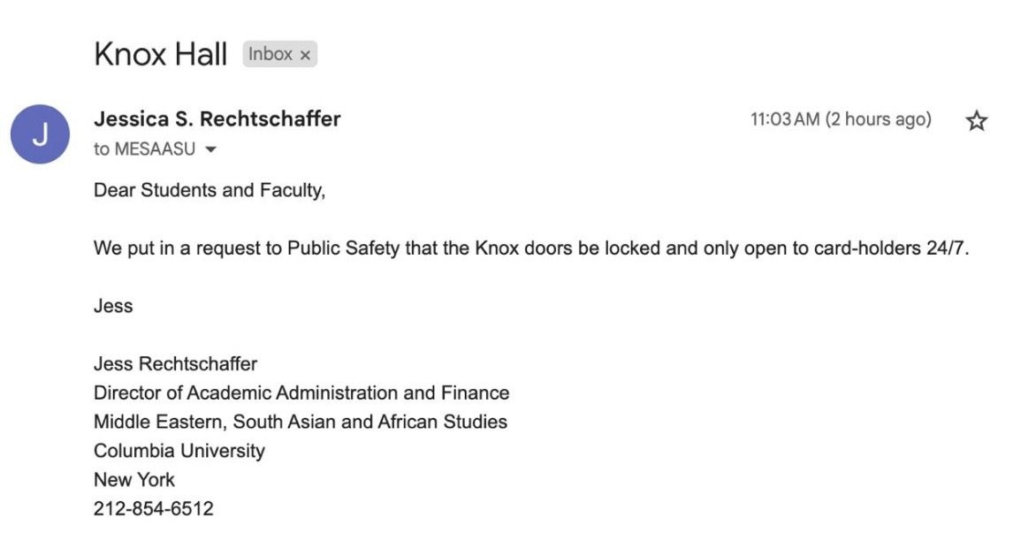The height and width of the screenshot is (556, 1013).
Task: Click the "Dear Students and Faculty" greeting
Action: (x=209, y=190)
